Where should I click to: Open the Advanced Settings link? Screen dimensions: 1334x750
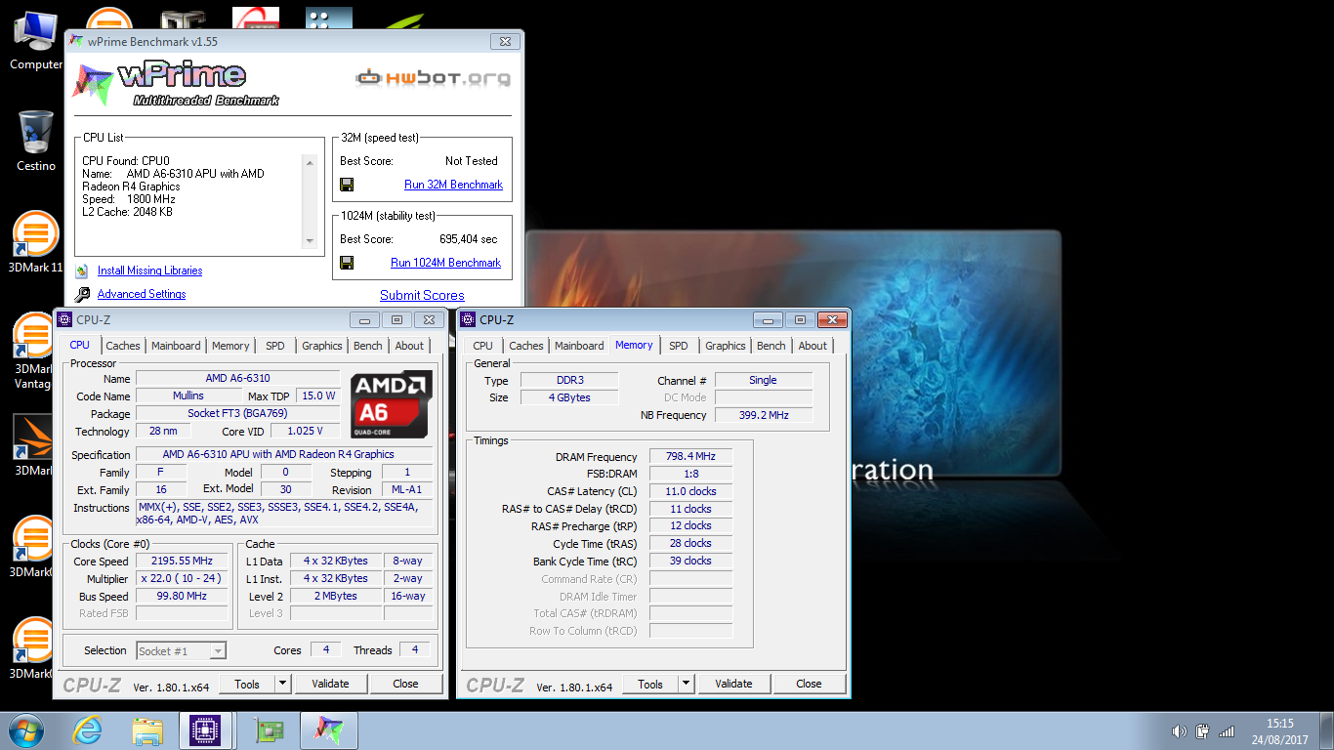point(142,294)
